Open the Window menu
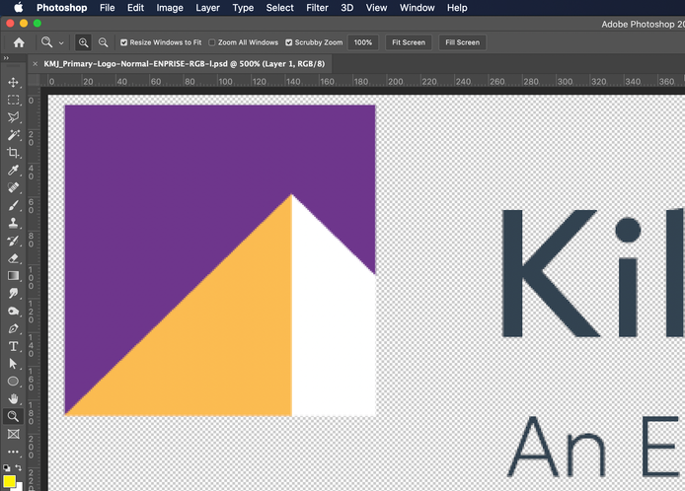Image resolution: width=685 pixels, height=491 pixels. 417,8
